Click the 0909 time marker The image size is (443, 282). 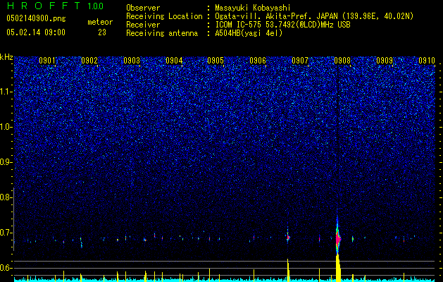(385, 61)
